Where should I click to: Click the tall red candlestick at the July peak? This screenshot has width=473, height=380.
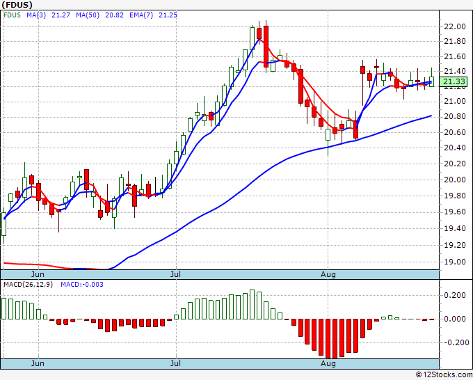266,47
